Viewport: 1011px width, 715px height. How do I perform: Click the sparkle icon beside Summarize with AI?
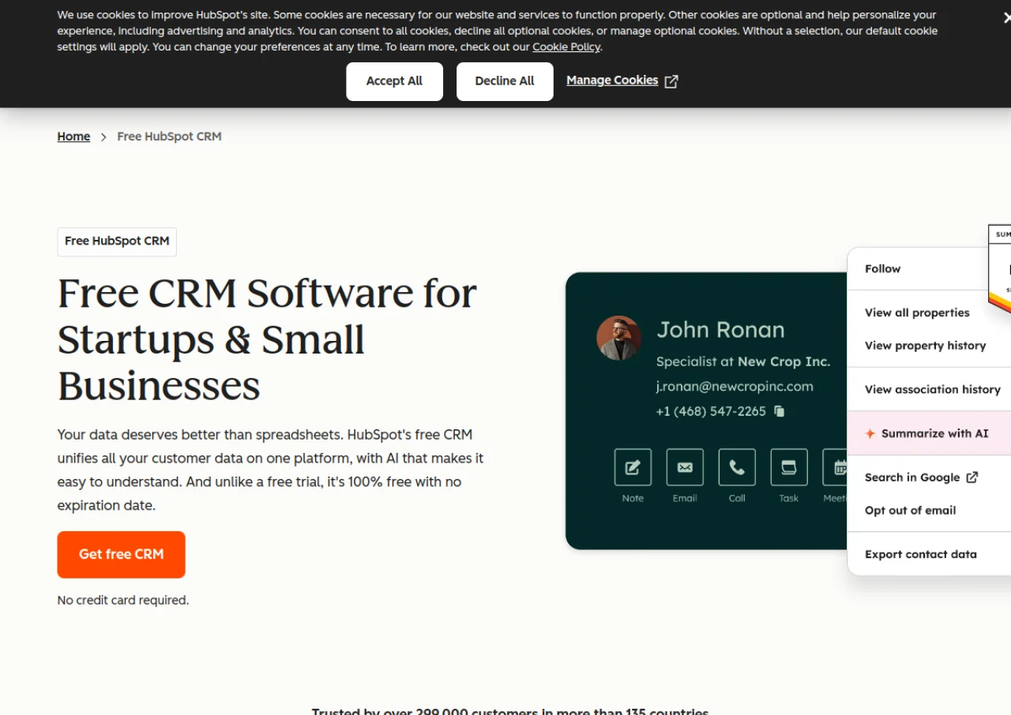coord(870,433)
